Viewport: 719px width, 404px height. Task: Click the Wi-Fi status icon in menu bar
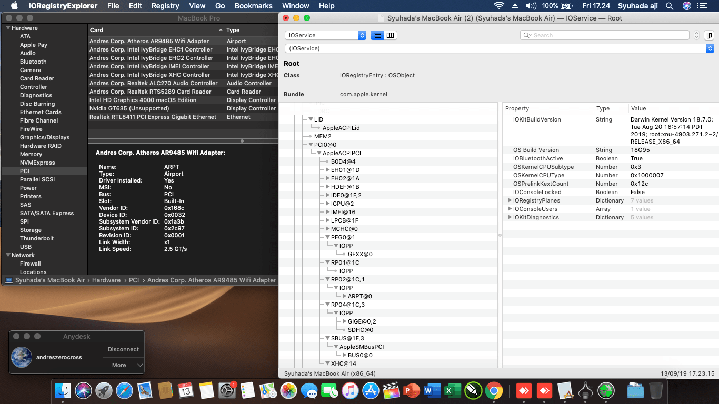(498, 6)
